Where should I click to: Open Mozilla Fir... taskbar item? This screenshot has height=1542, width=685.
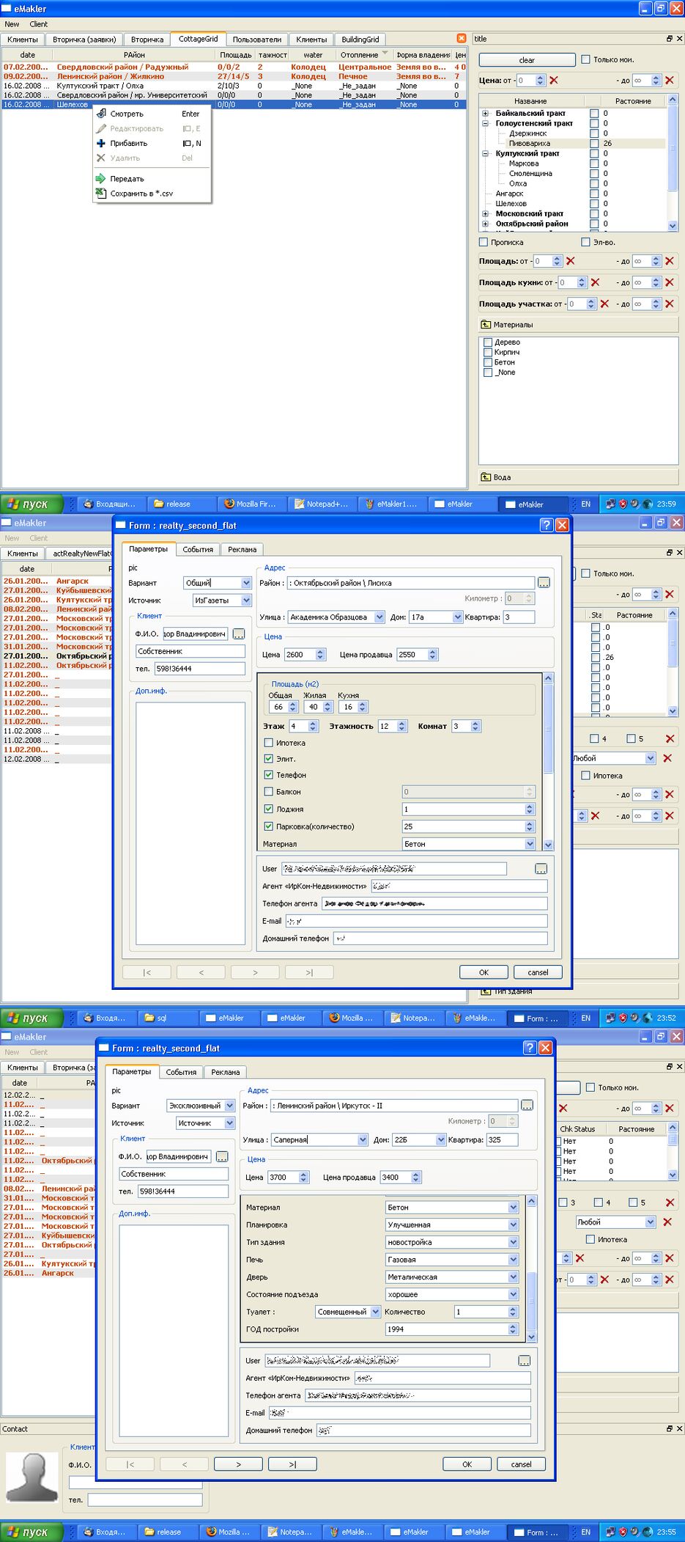[x=251, y=504]
